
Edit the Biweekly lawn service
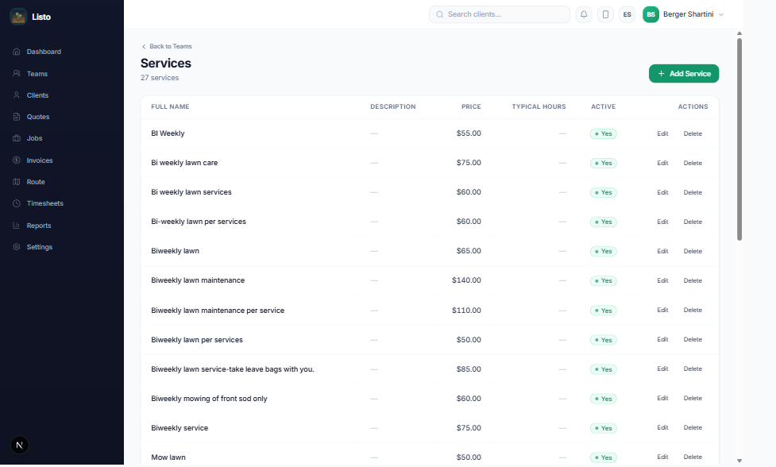[662, 251]
